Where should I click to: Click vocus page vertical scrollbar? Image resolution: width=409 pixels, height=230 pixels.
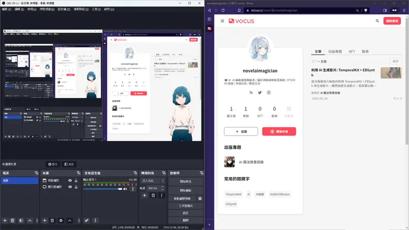[407, 81]
